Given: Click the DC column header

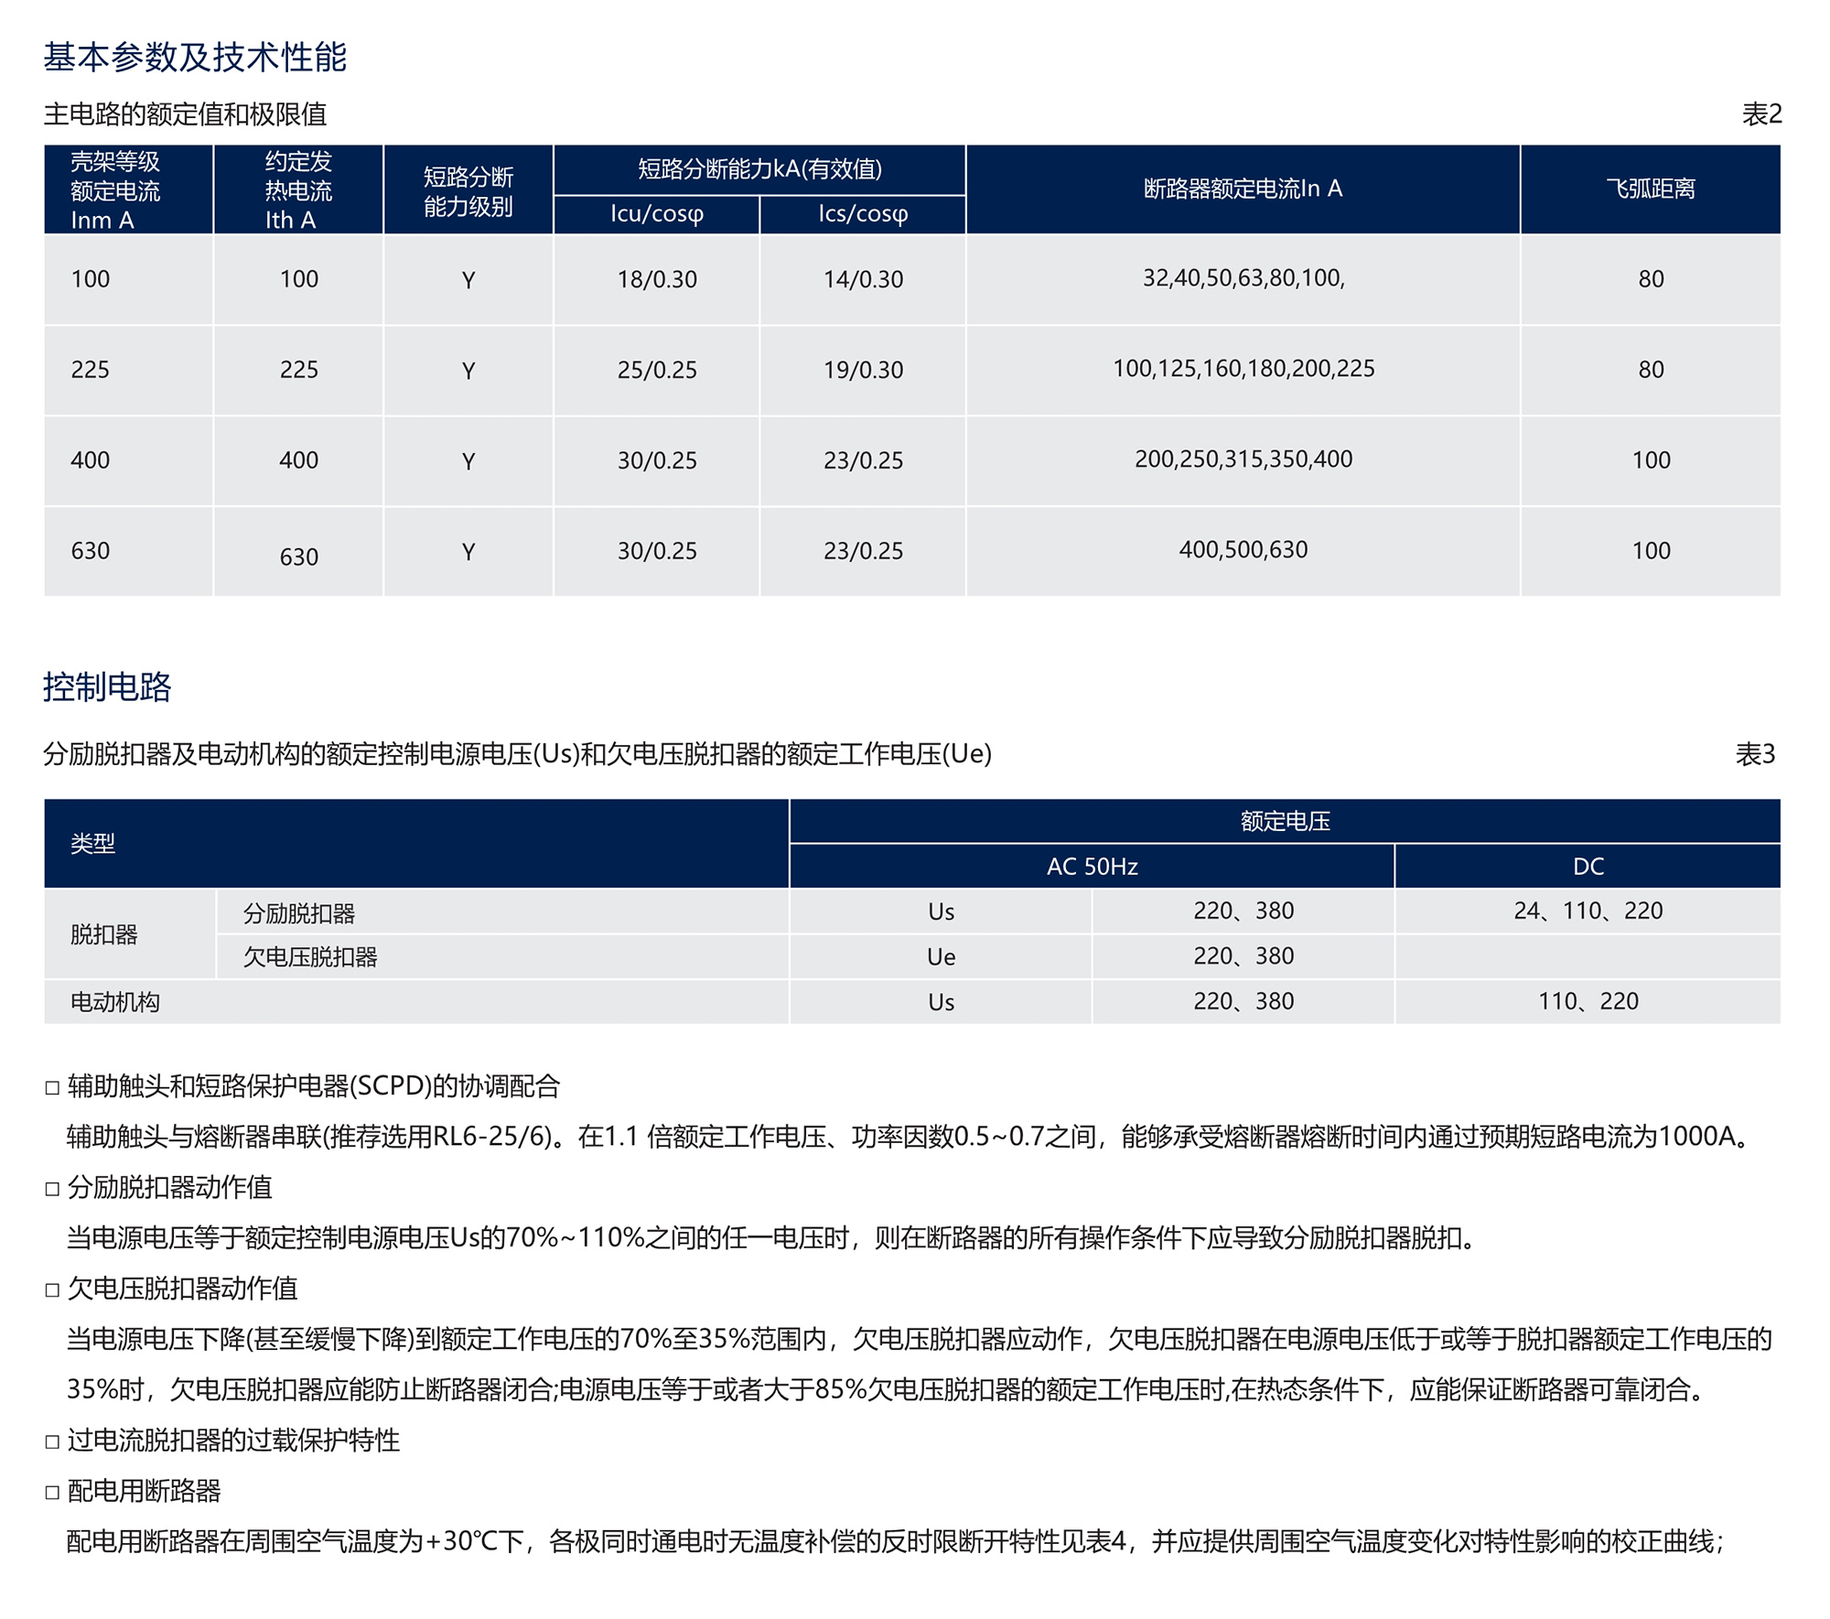Looking at the screenshot, I should [1588, 866].
